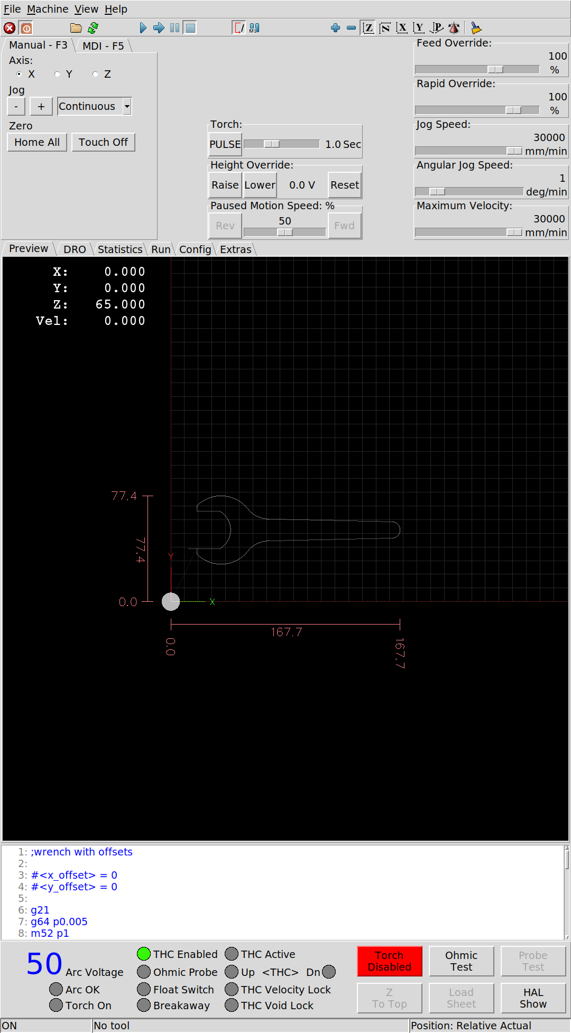Viewport: 571px width, 1033px height.
Task: Click G-code line '#<x_offset> = 0'
Action: click(x=74, y=875)
